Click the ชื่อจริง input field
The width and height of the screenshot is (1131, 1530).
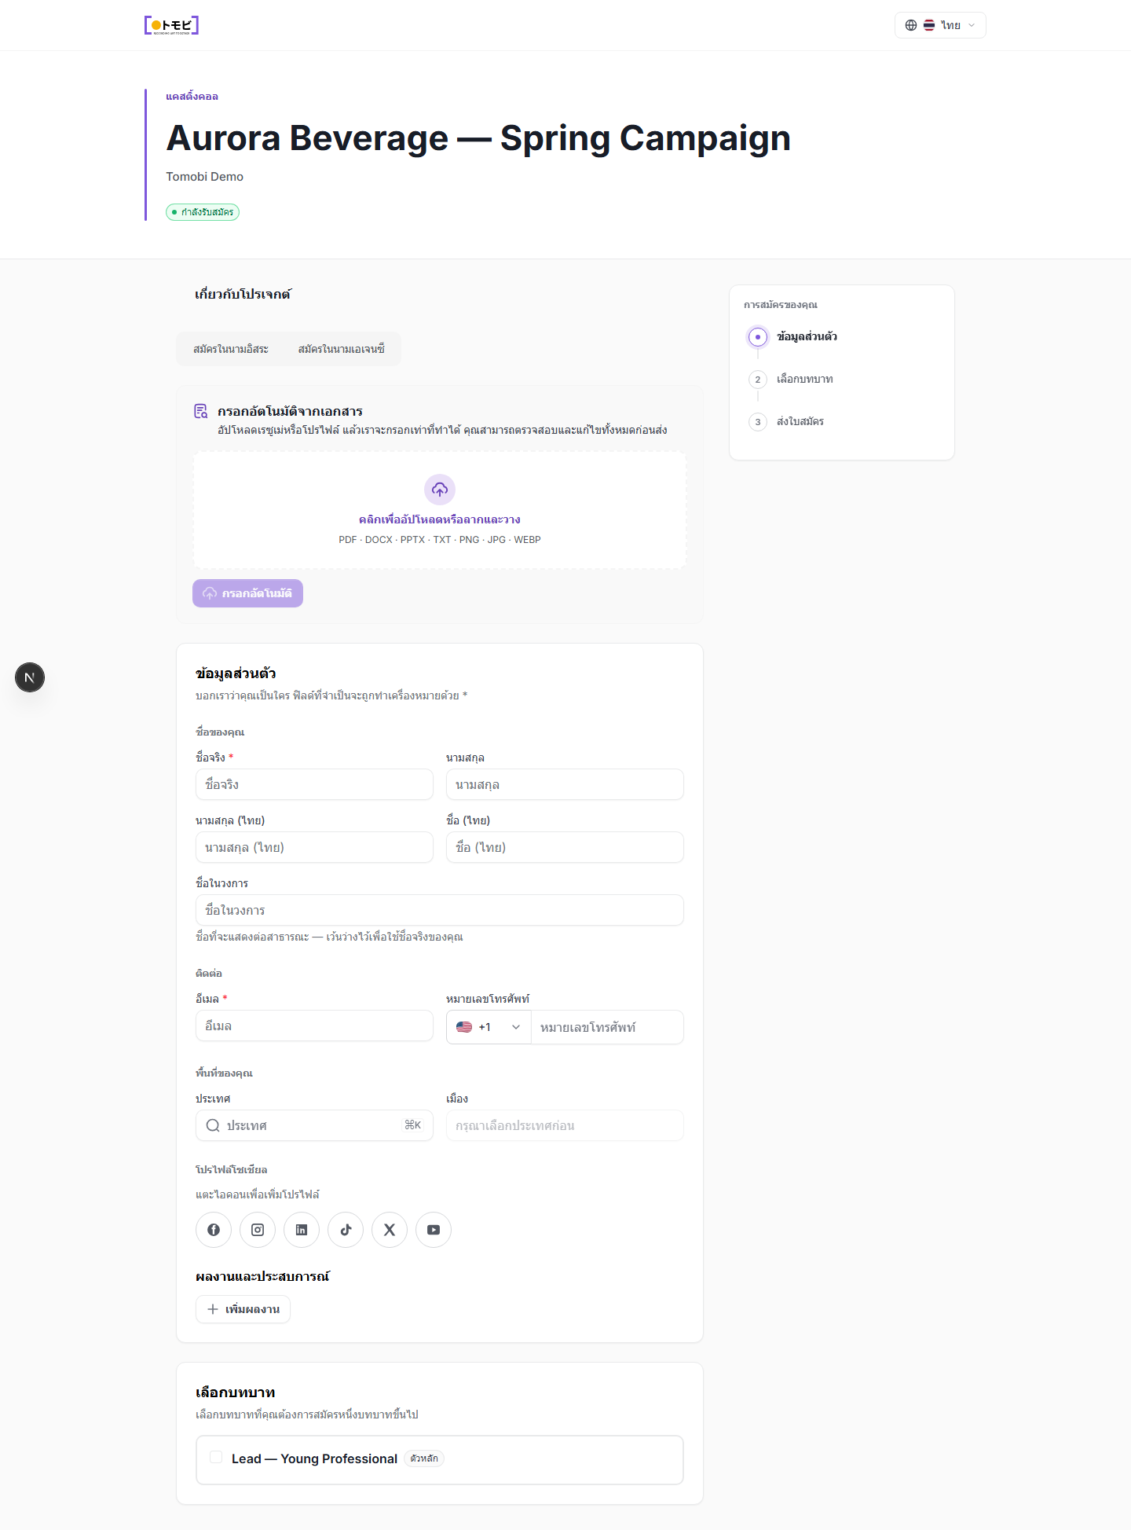click(x=314, y=784)
